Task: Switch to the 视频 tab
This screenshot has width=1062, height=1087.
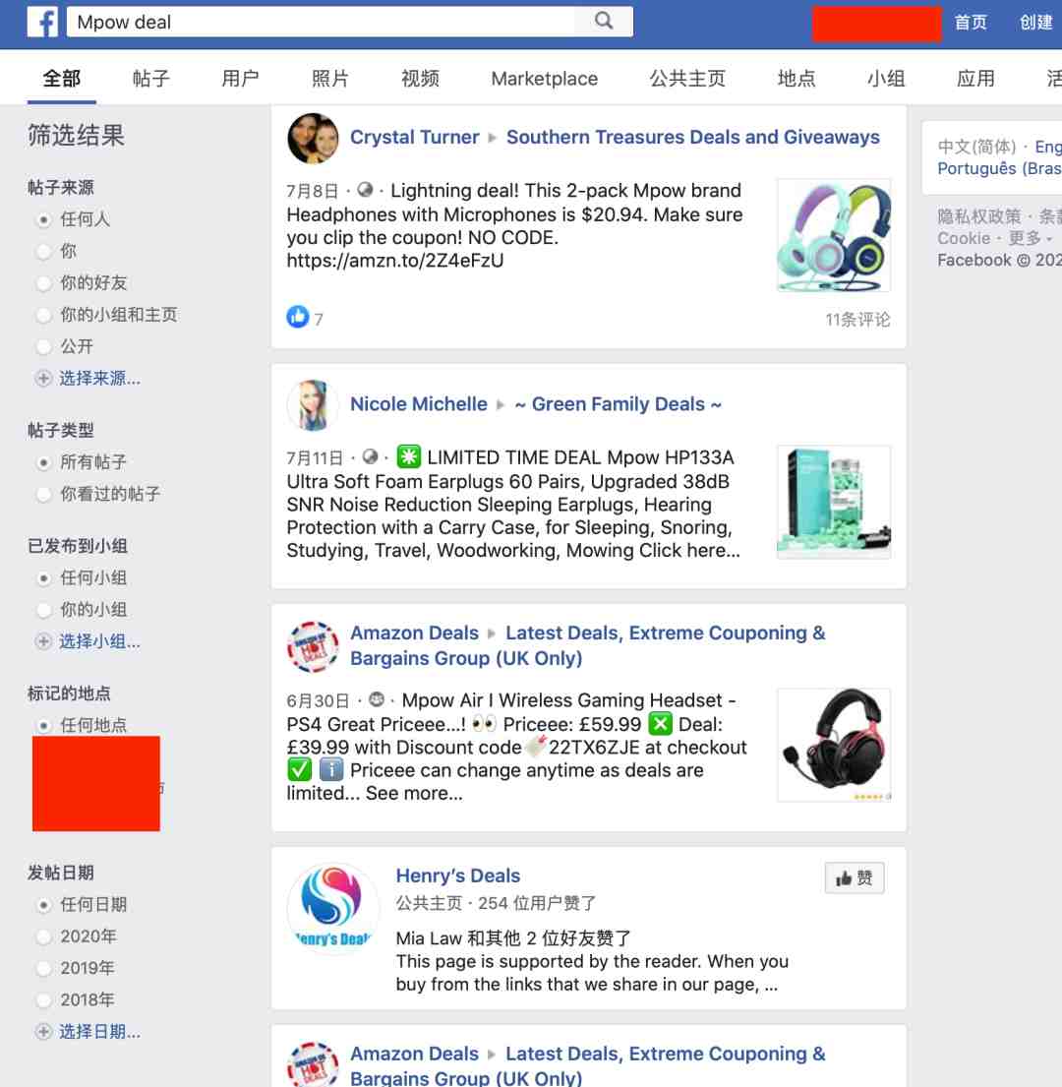Action: [x=421, y=79]
